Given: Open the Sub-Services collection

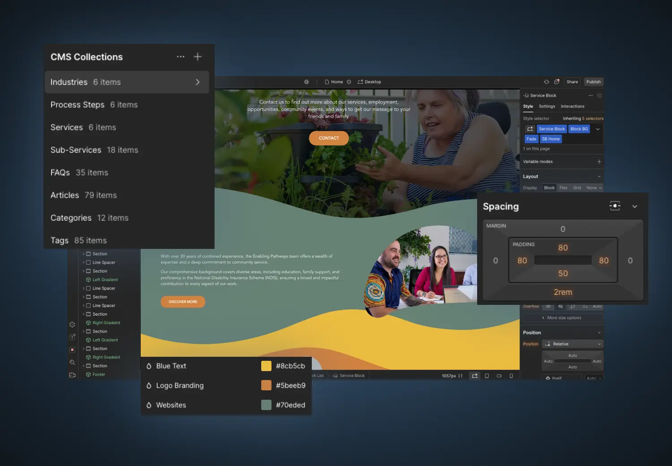Looking at the screenshot, I should click(x=127, y=150).
